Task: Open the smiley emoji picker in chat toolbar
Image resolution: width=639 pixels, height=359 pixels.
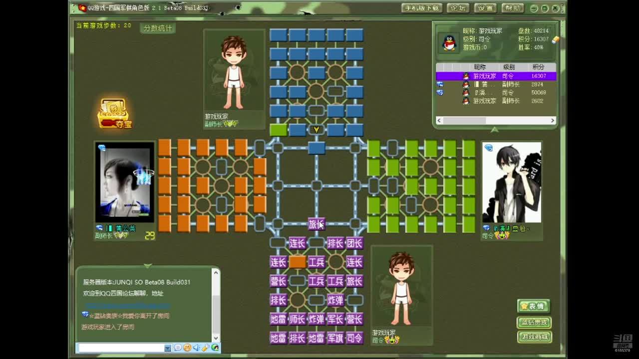Action: (187, 348)
